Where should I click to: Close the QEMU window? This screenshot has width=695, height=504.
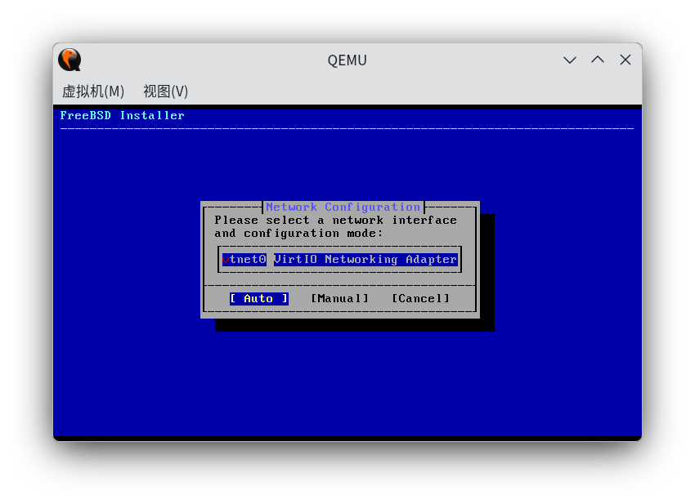(625, 60)
